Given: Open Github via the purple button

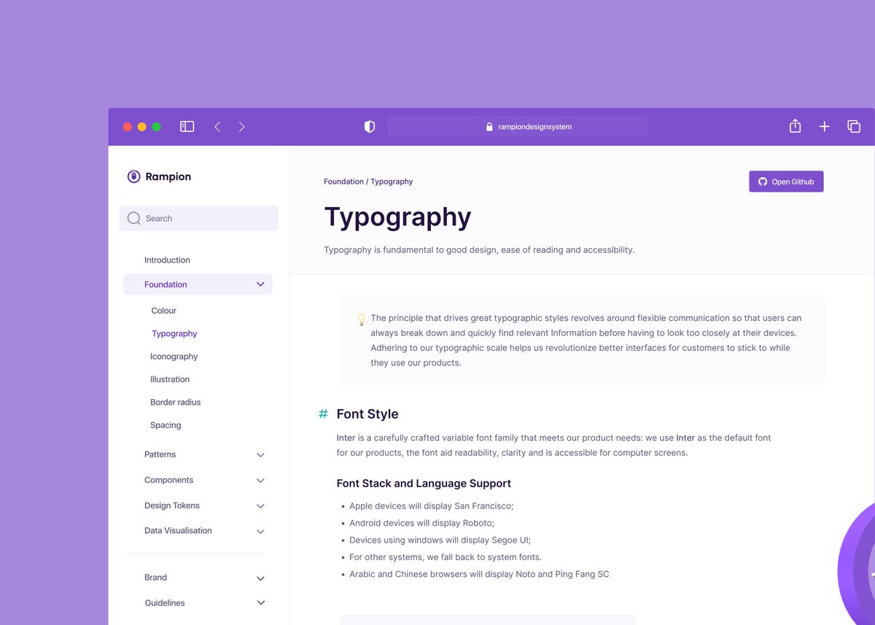Looking at the screenshot, I should pyautogui.click(x=786, y=182).
